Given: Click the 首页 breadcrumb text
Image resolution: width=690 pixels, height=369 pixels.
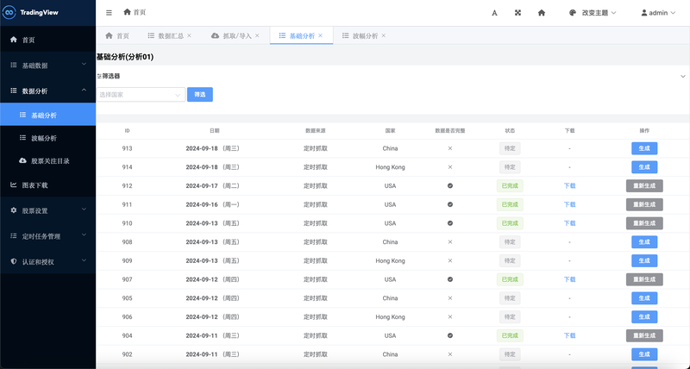Looking at the screenshot, I should click(x=140, y=12).
